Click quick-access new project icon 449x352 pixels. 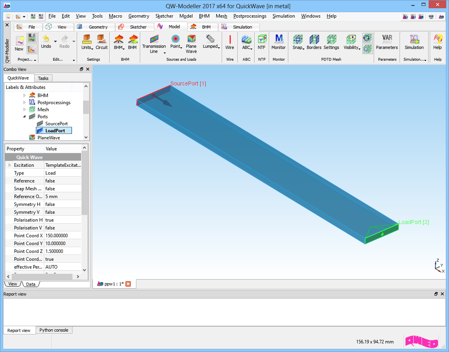[x=8, y=16]
